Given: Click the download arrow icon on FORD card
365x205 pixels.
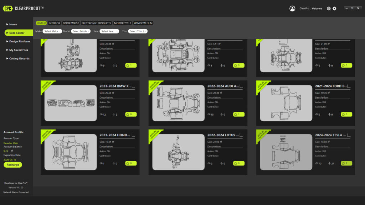Looking at the screenshot, I should 329,114.
